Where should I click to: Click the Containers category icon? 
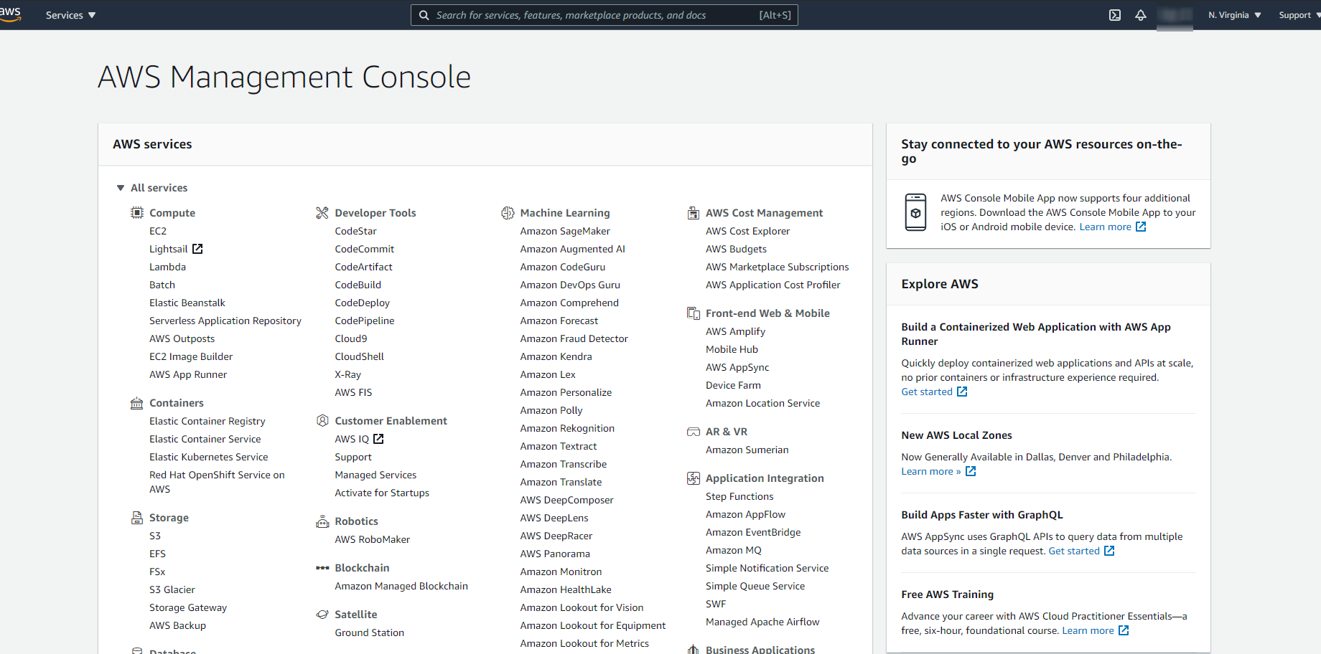tap(136, 402)
